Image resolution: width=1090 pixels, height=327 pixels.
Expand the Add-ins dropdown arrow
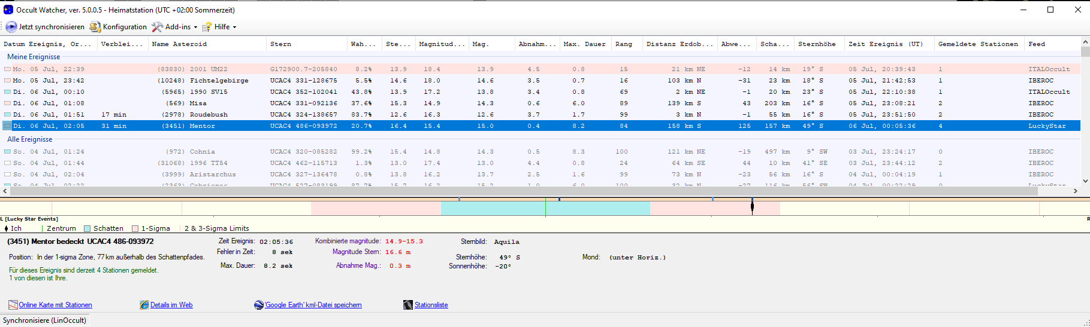tap(195, 27)
